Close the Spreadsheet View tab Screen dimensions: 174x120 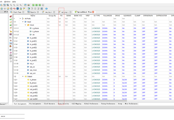(x=93, y=12)
